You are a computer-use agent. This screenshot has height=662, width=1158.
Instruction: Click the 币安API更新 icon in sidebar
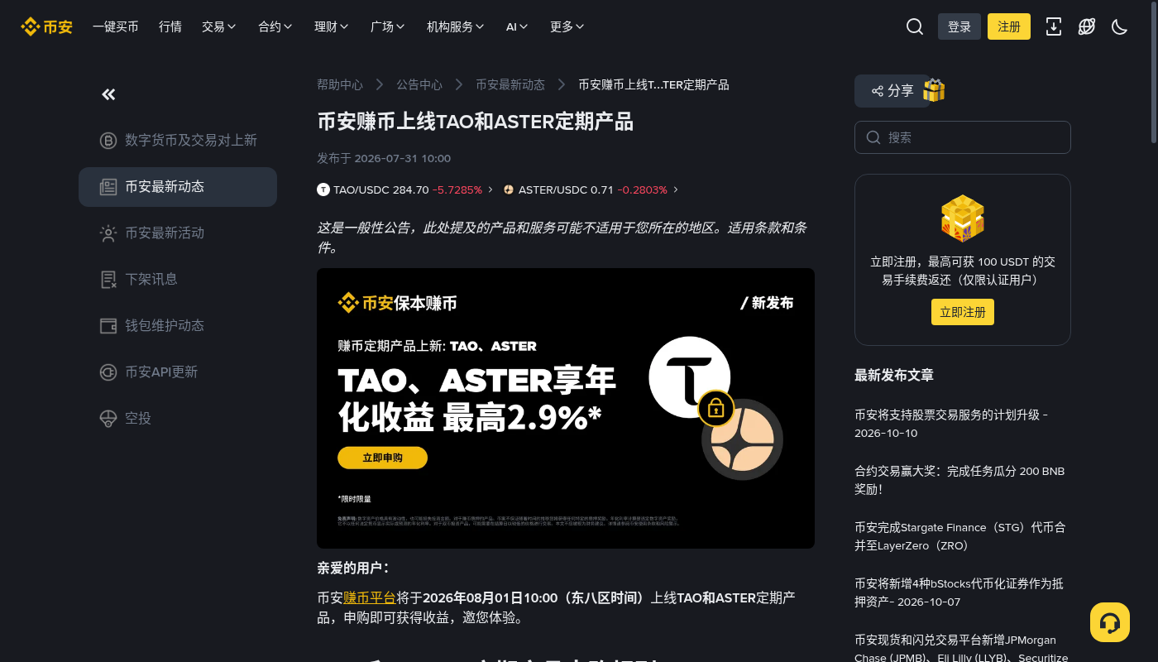108,372
